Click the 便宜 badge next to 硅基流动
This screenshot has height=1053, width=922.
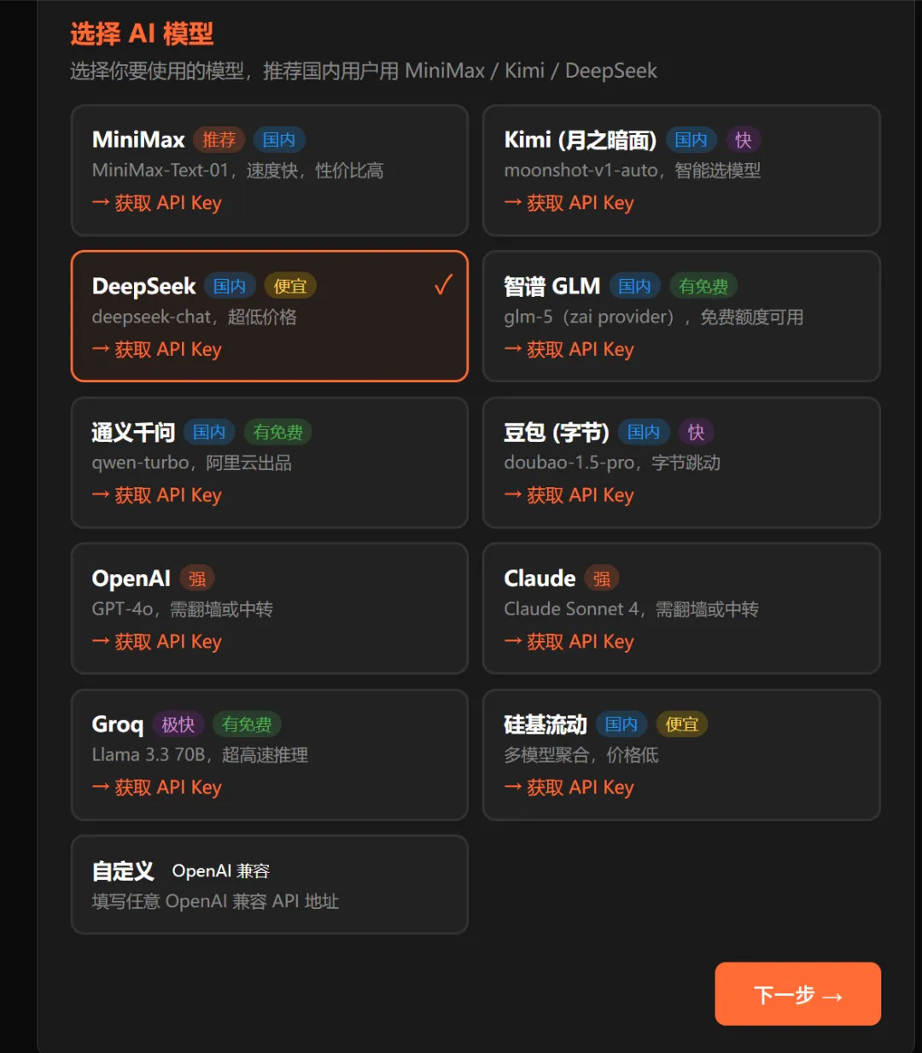point(682,724)
